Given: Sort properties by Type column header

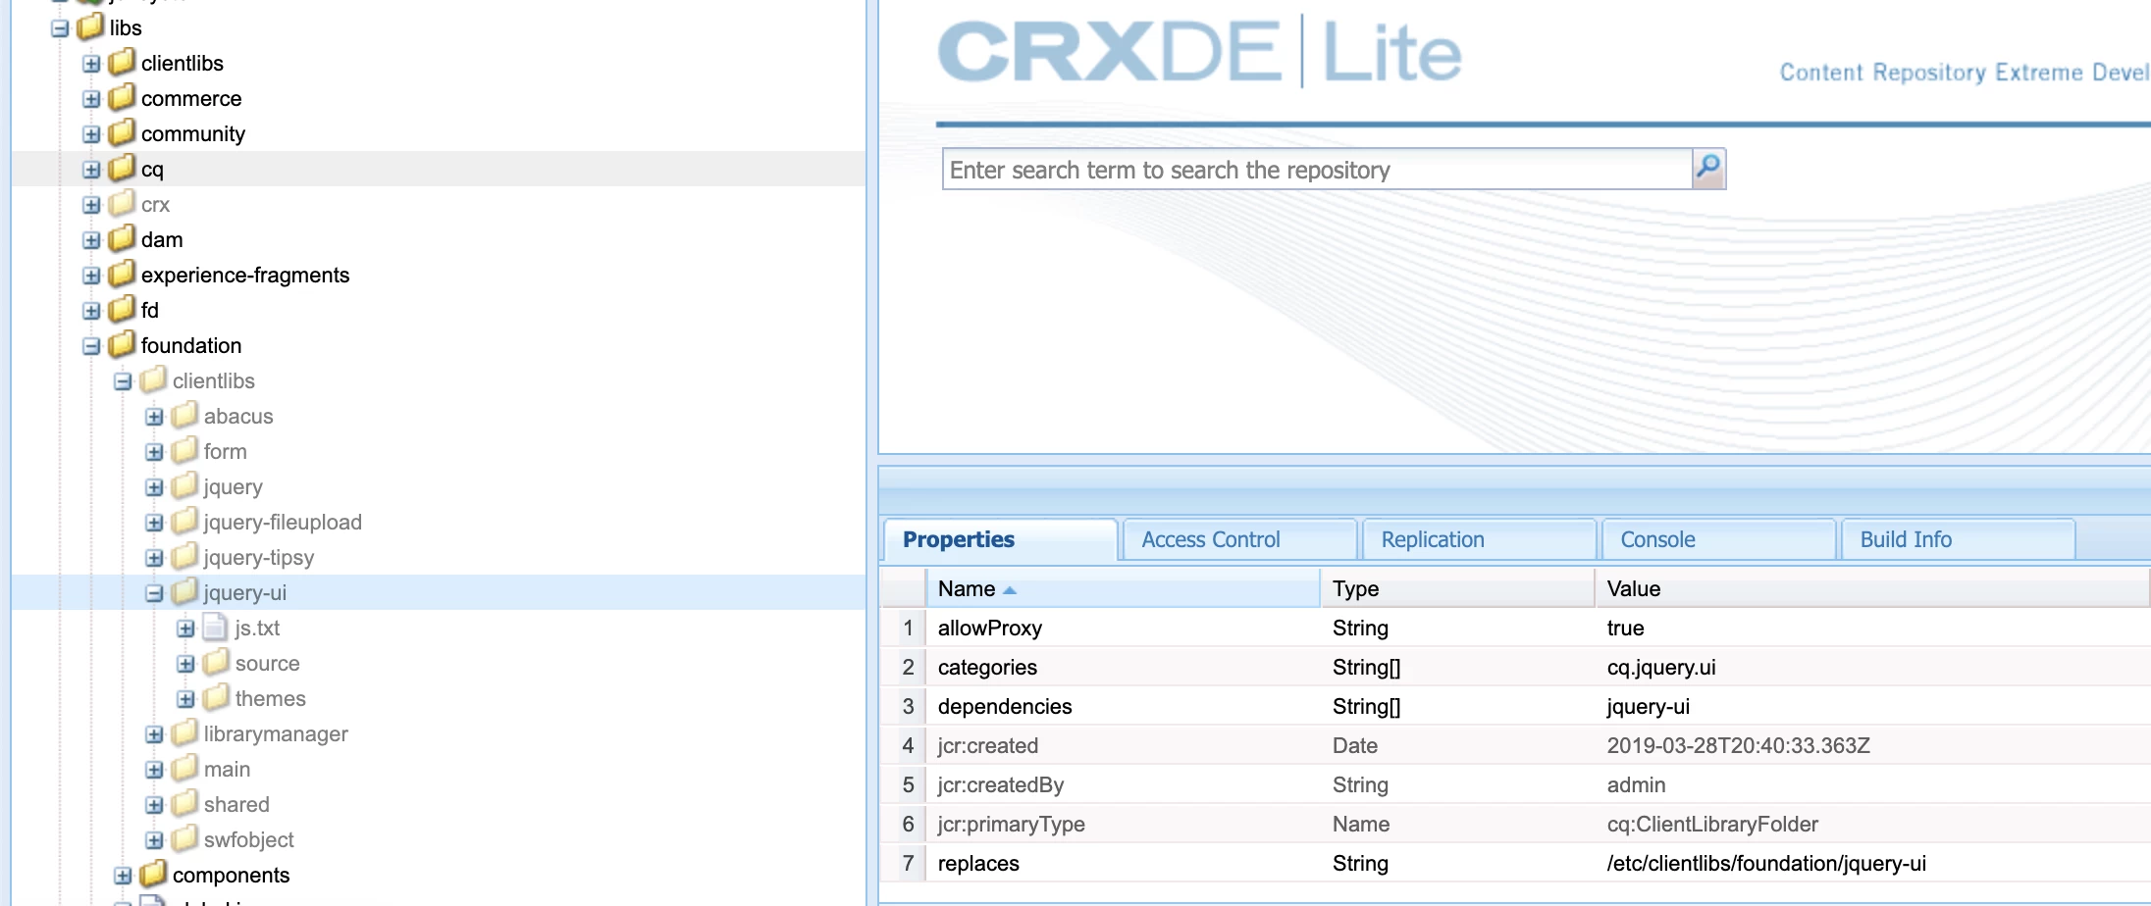Looking at the screenshot, I should click(1457, 588).
